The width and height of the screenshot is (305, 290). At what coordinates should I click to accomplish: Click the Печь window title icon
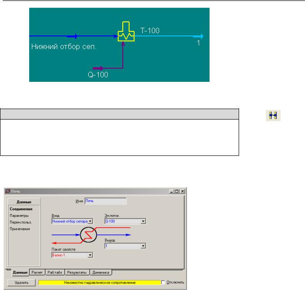8,191
